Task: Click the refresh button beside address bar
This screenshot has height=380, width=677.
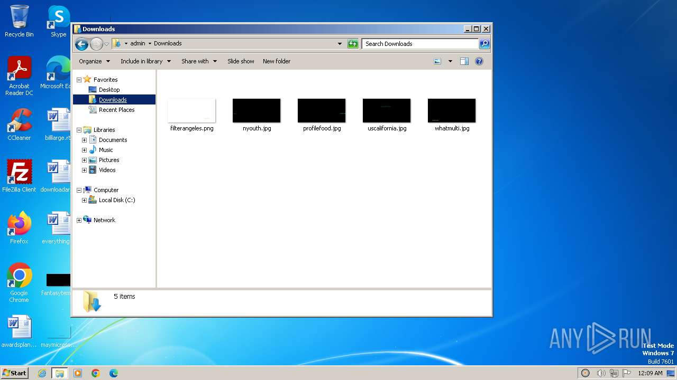Action: tap(353, 44)
